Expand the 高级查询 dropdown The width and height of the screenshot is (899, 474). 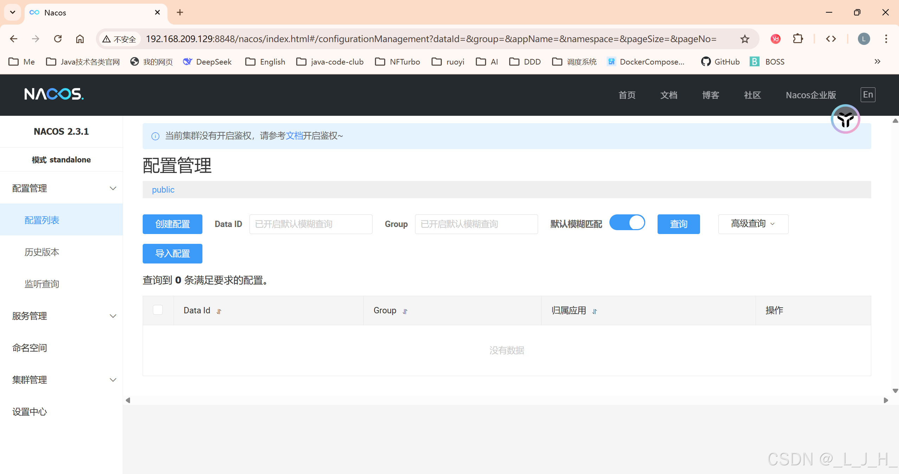753,224
